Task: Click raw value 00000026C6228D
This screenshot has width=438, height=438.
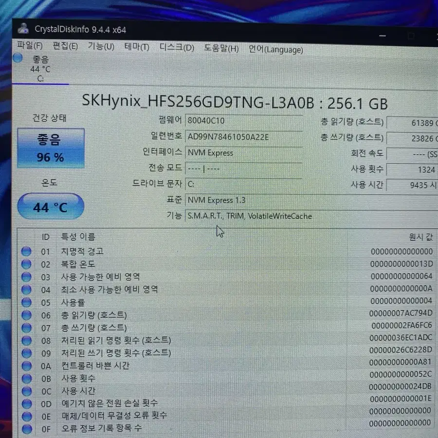Action: (401, 350)
